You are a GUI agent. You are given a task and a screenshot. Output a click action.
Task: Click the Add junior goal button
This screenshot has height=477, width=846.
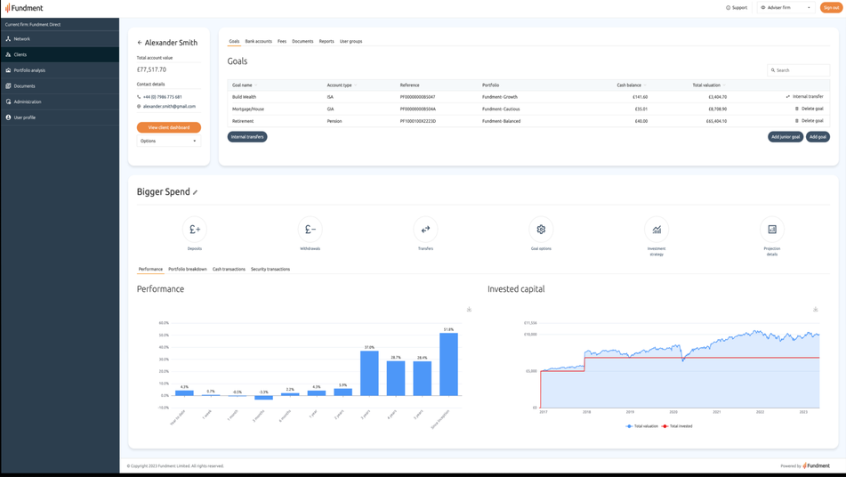(785, 137)
